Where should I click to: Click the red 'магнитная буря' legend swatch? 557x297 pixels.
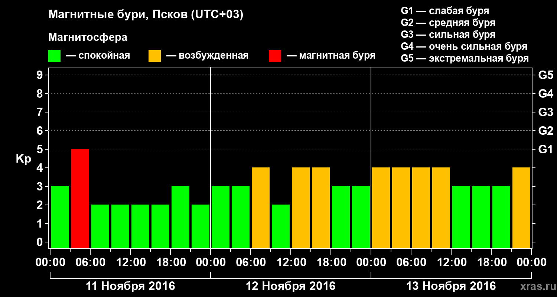275,56
